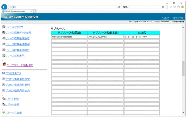Click the vertical scrollbar thumb
The height and width of the screenshot is (117, 186).
coord(183,68)
